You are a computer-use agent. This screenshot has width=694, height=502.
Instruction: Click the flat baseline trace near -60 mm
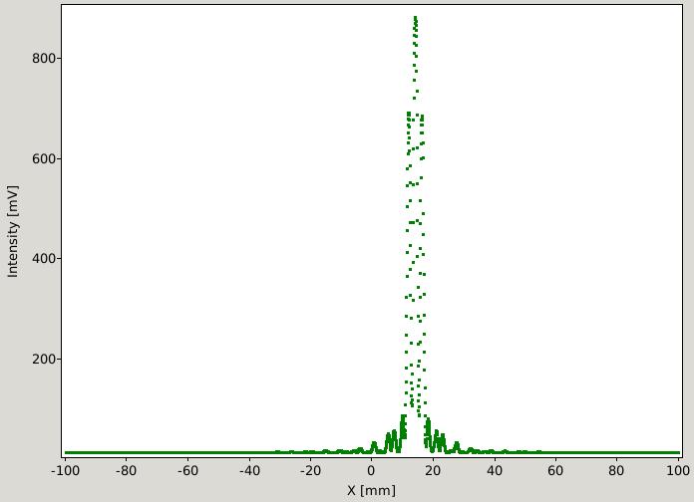[187, 452]
